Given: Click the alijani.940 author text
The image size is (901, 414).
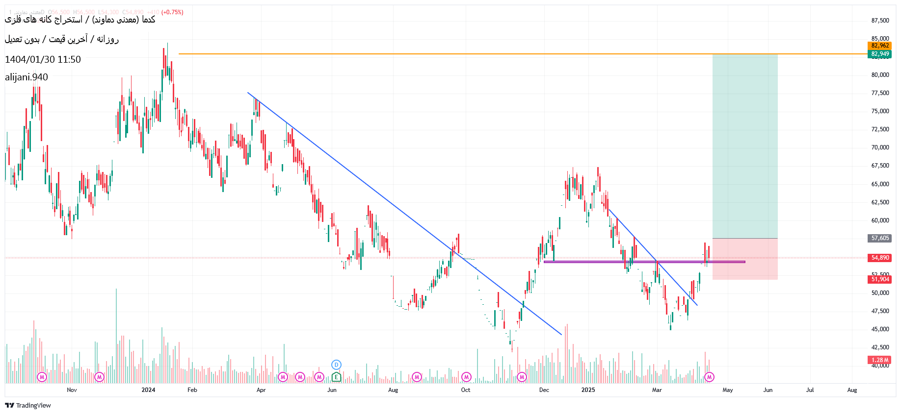Looking at the screenshot, I should tap(26, 77).
